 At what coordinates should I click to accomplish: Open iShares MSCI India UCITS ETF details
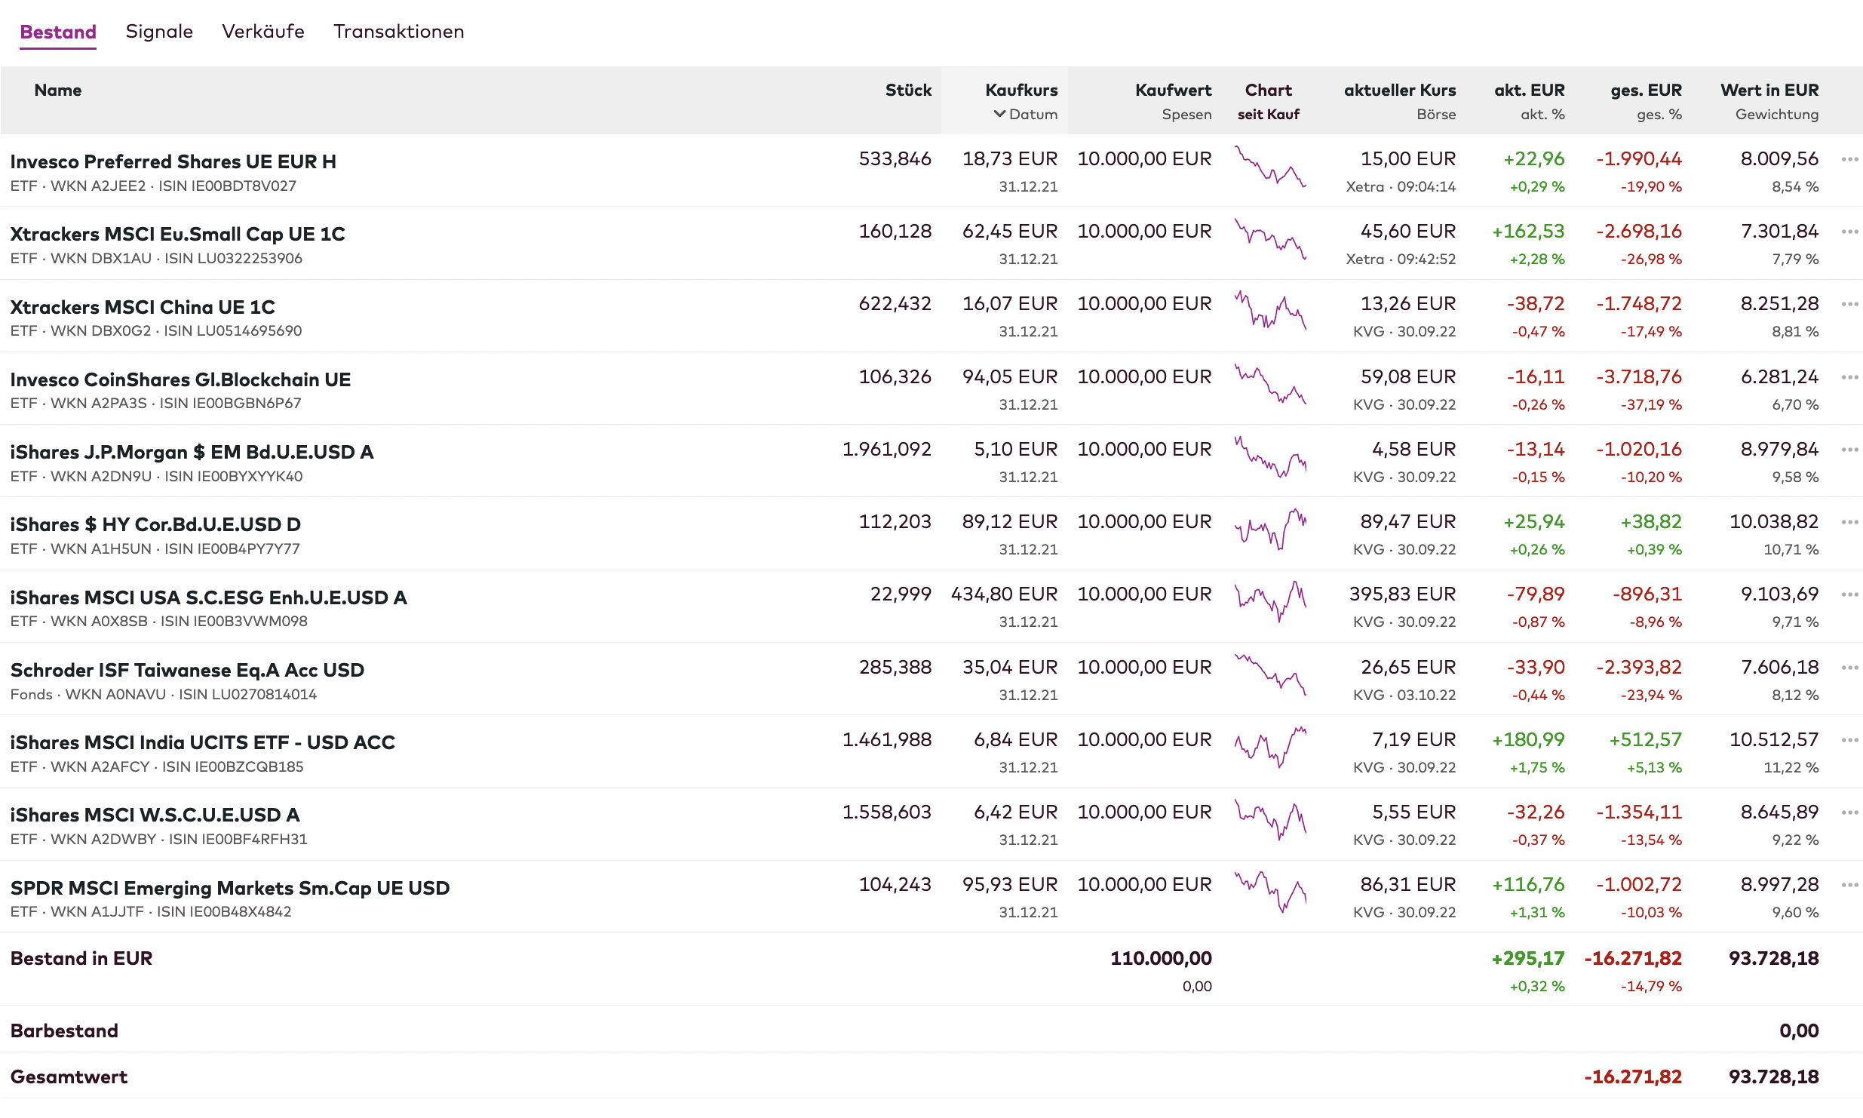(202, 742)
